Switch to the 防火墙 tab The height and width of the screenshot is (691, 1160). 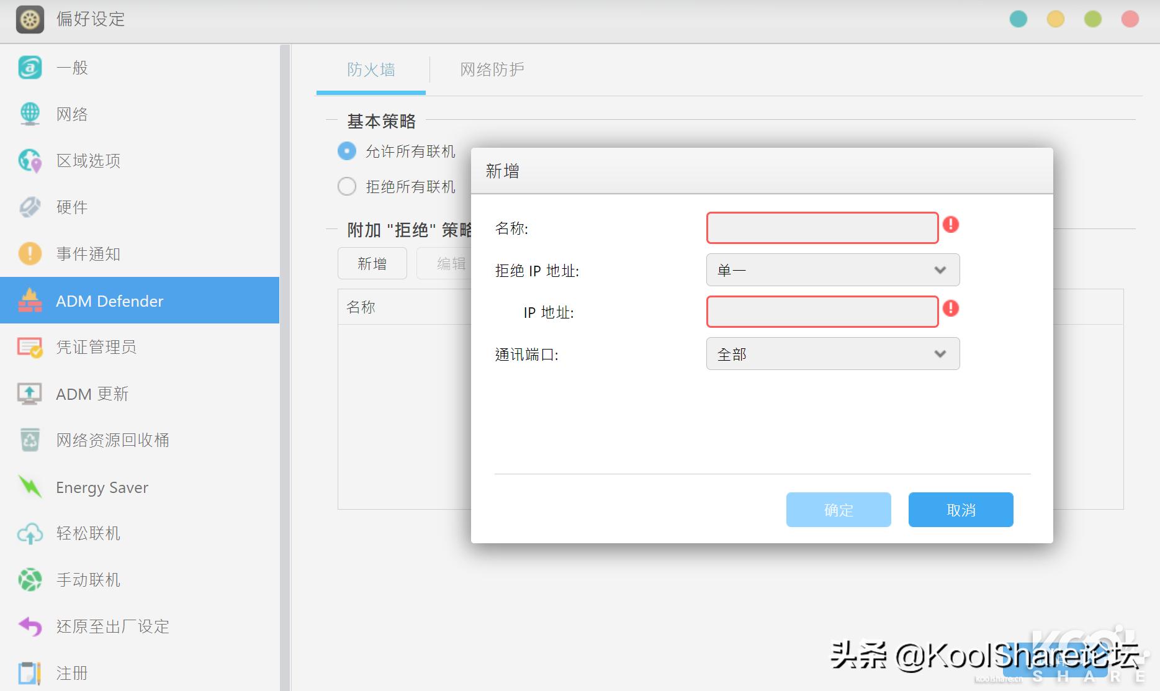pyautogui.click(x=371, y=70)
